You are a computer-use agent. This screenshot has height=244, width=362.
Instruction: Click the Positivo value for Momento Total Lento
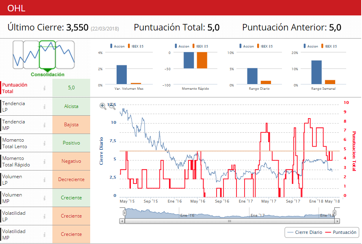tap(71, 143)
